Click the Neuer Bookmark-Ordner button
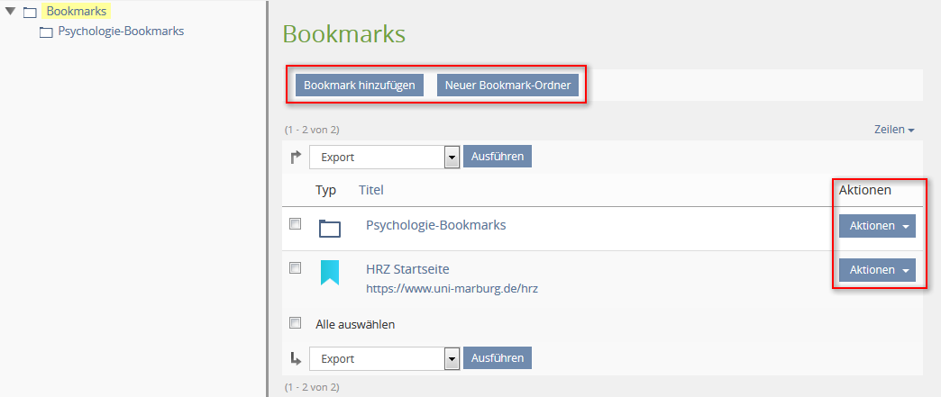Screen dimensions: 941x397 pyautogui.click(x=507, y=86)
